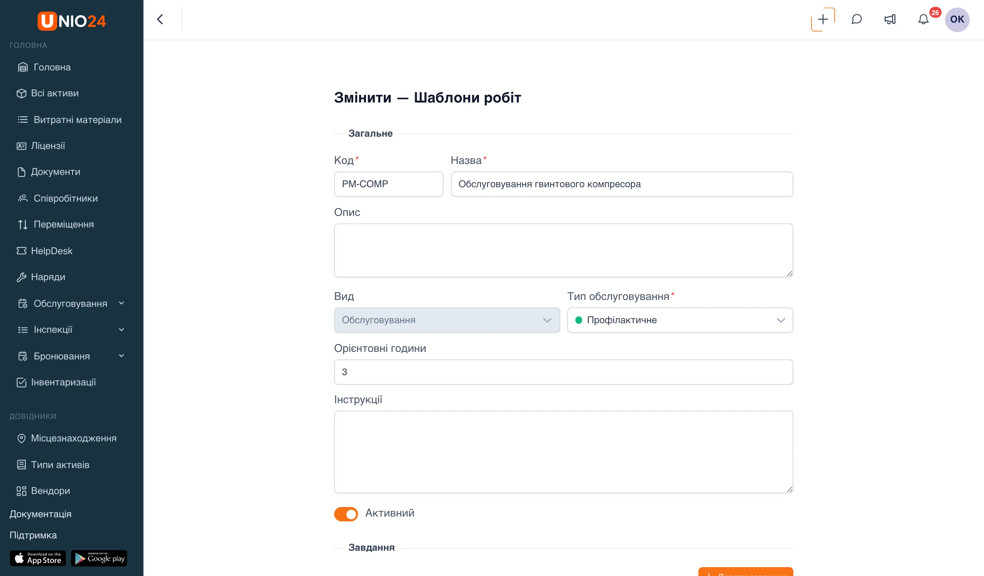Click the Місцезнаходження pin icon
Image resolution: width=984 pixels, height=576 pixels.
[21, 438]
